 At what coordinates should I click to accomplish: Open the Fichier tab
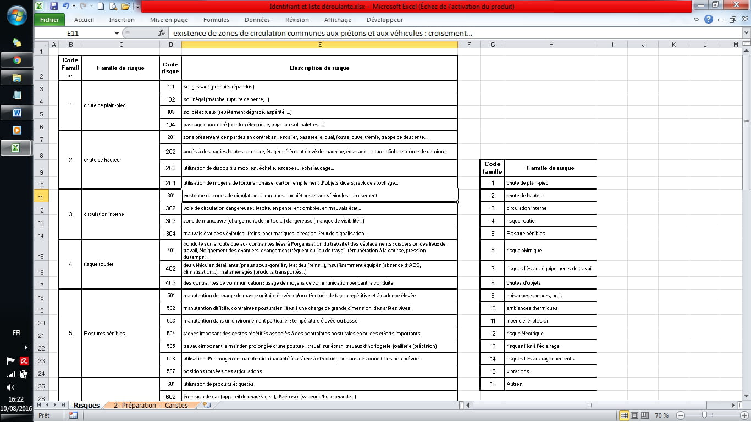click(49, 20)
